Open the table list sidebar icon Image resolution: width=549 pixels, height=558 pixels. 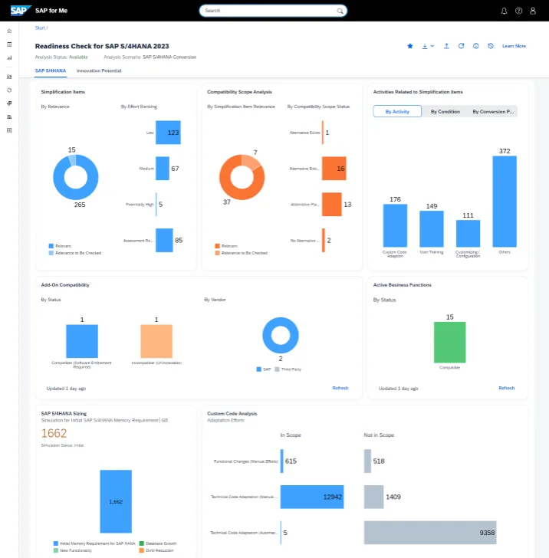10,117
